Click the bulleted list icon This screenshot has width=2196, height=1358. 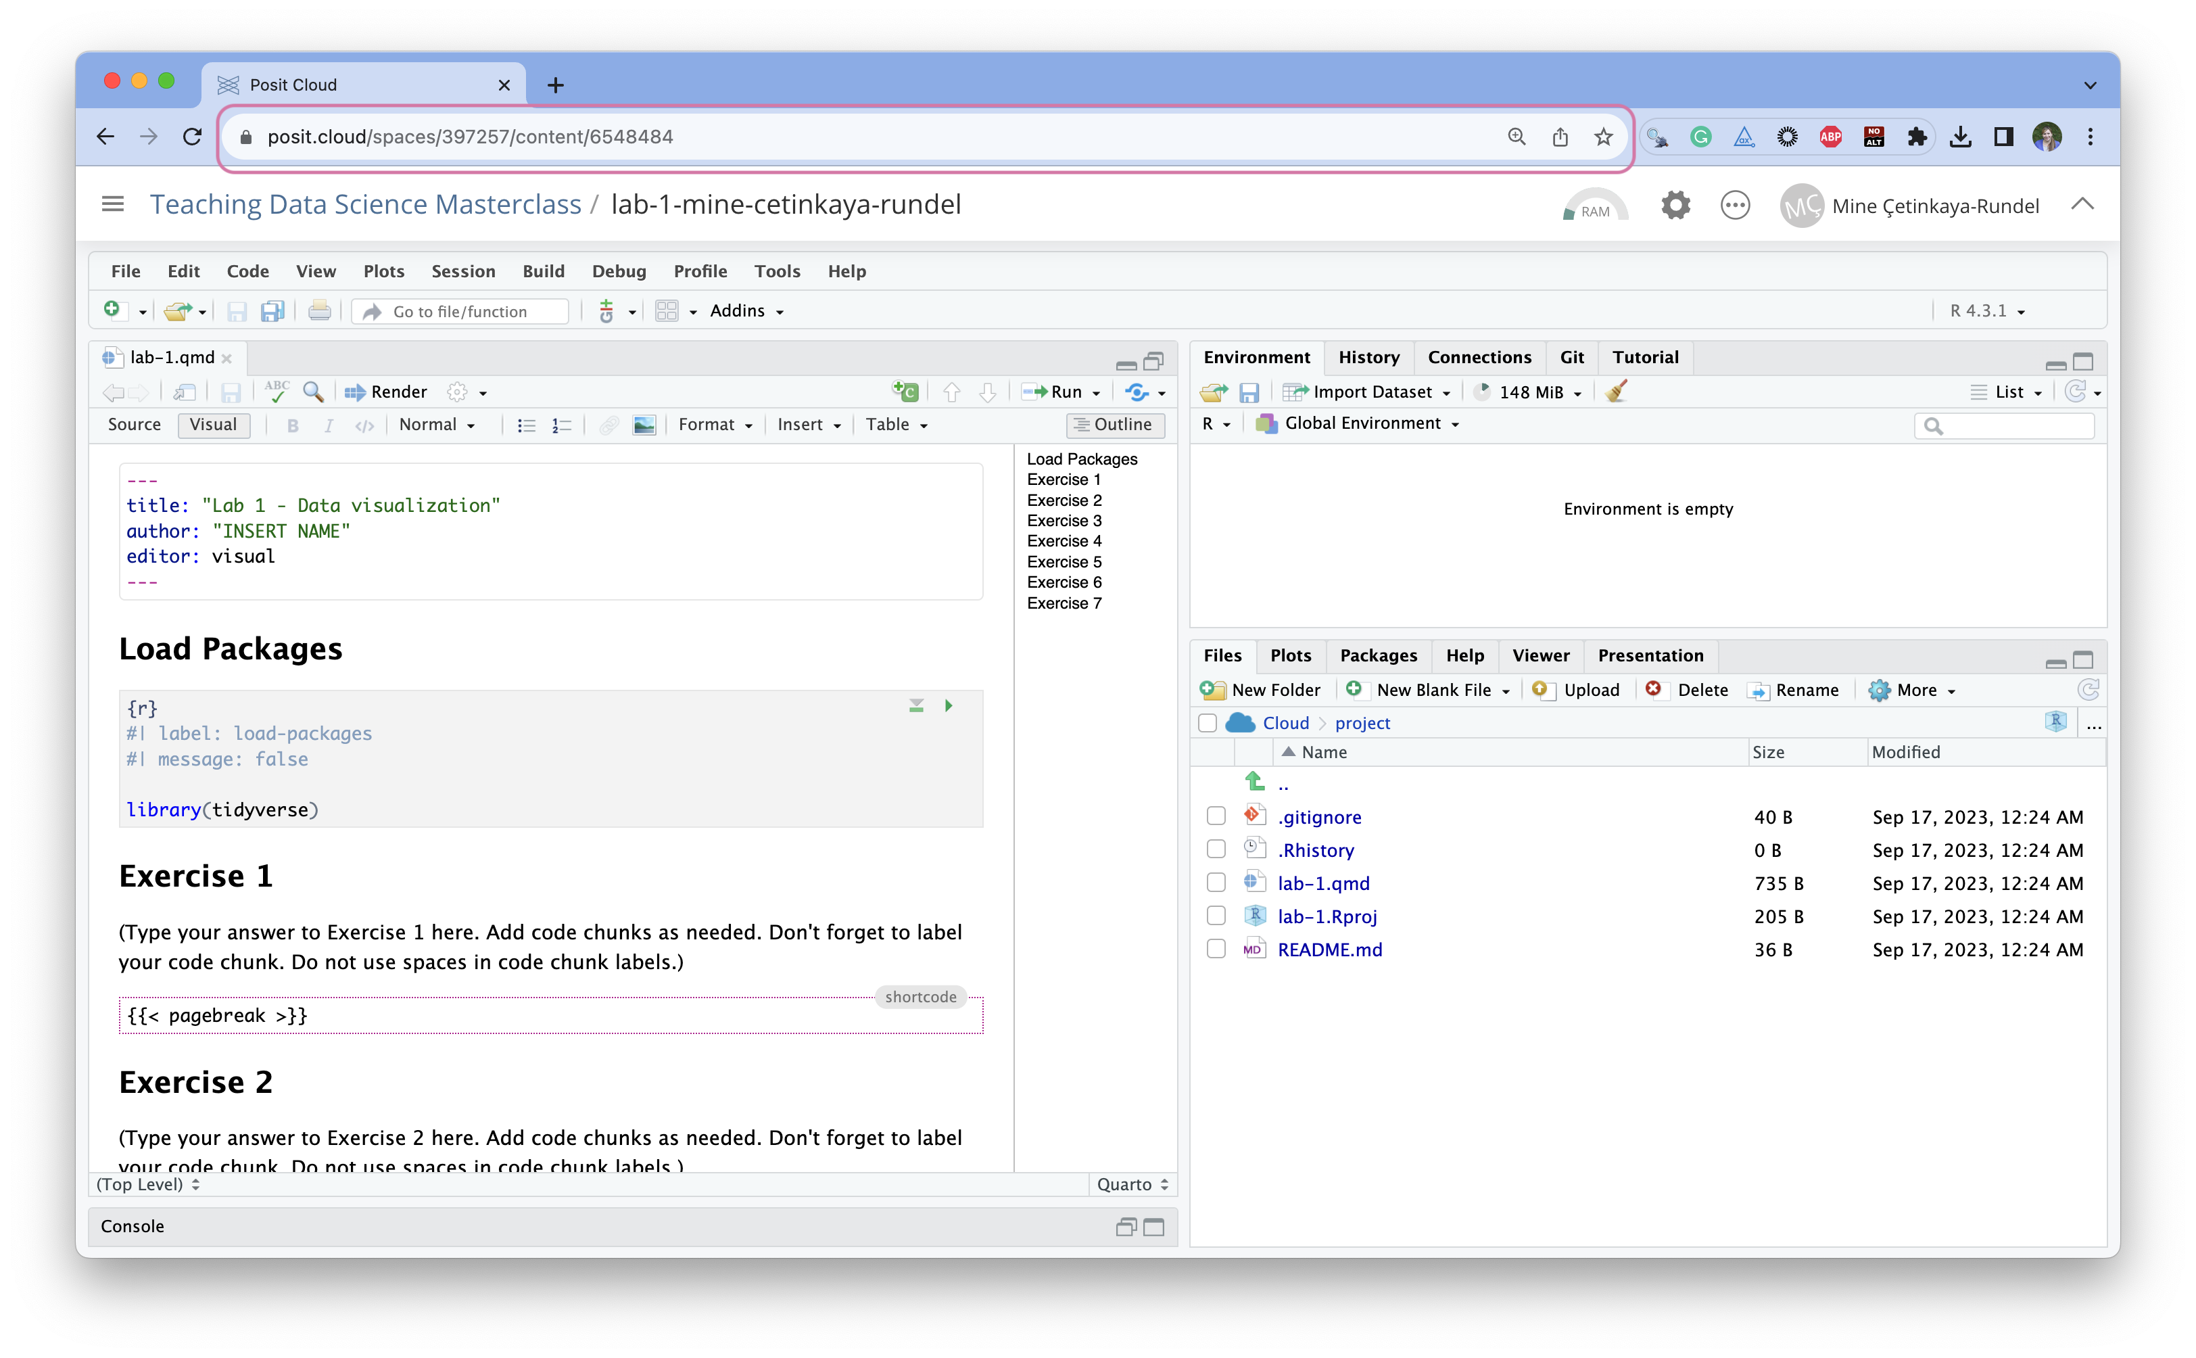[x=526, y=425]
